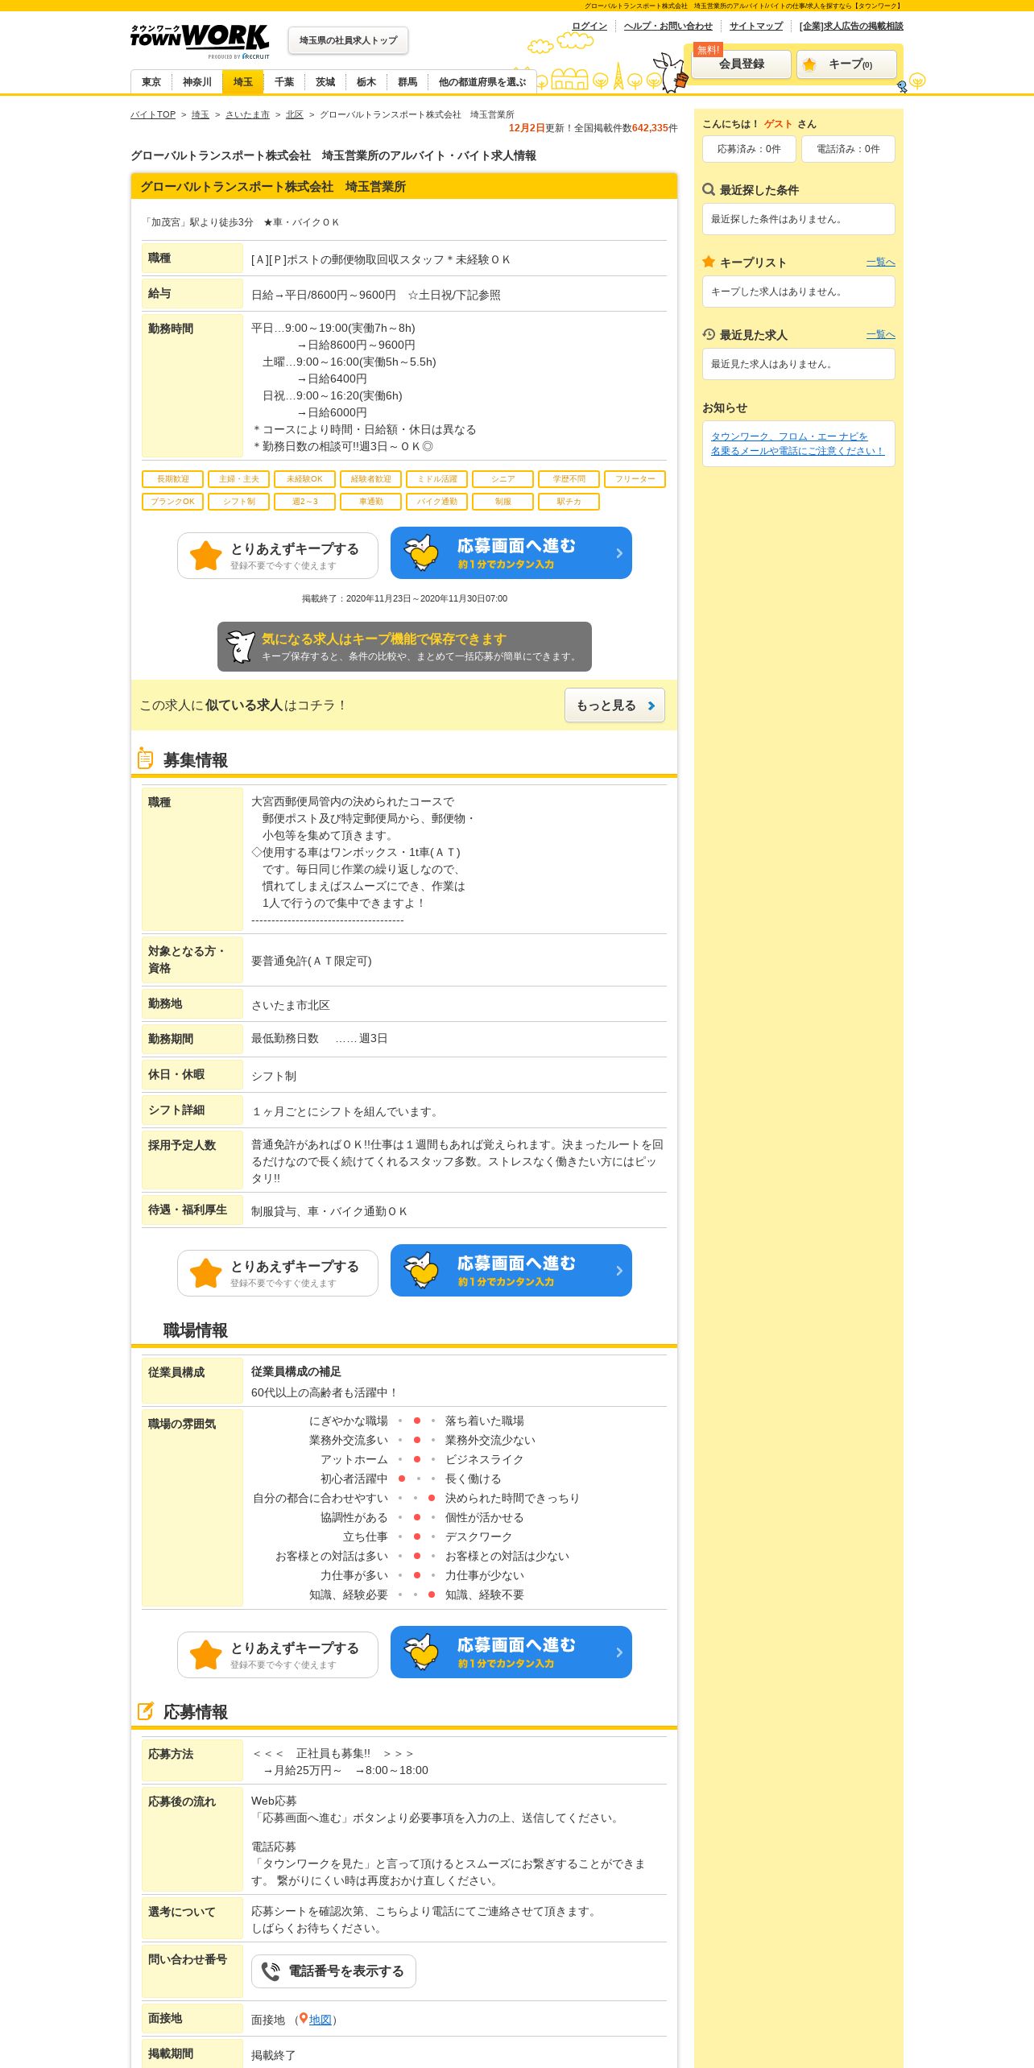Click the clock icon beside 最近見た求人
The width and height of the screenshot is (1034, 2068).
point(709,334)
